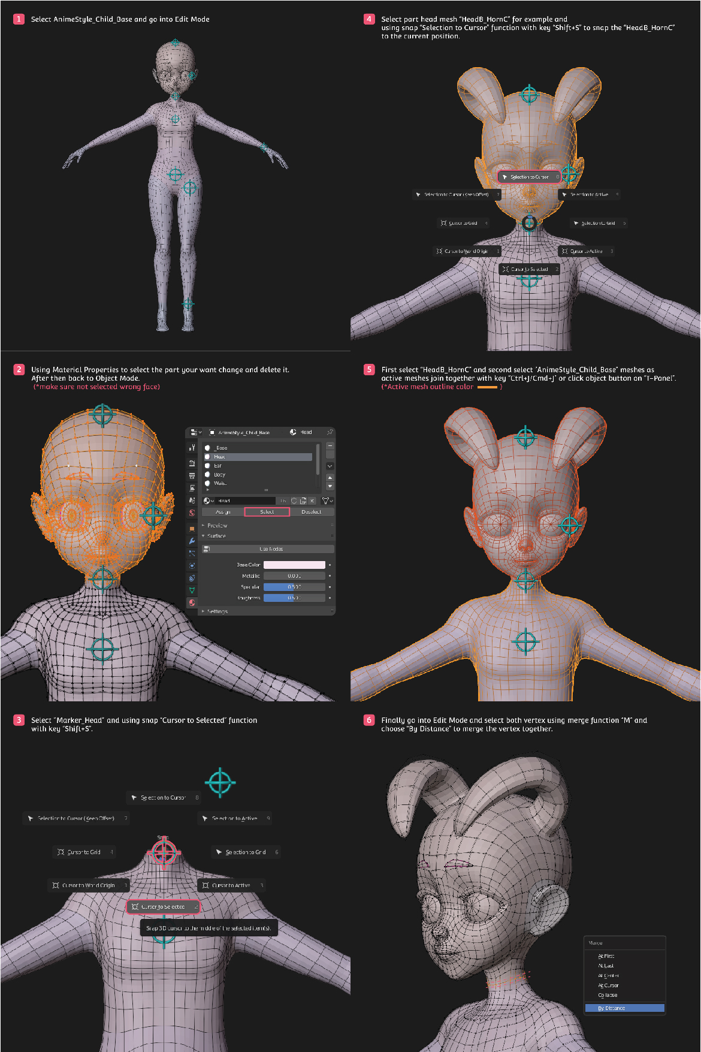Toggle the Specular animate dot
The width and height of the screenshot is (701, 1052).
[x=330, y=587]
